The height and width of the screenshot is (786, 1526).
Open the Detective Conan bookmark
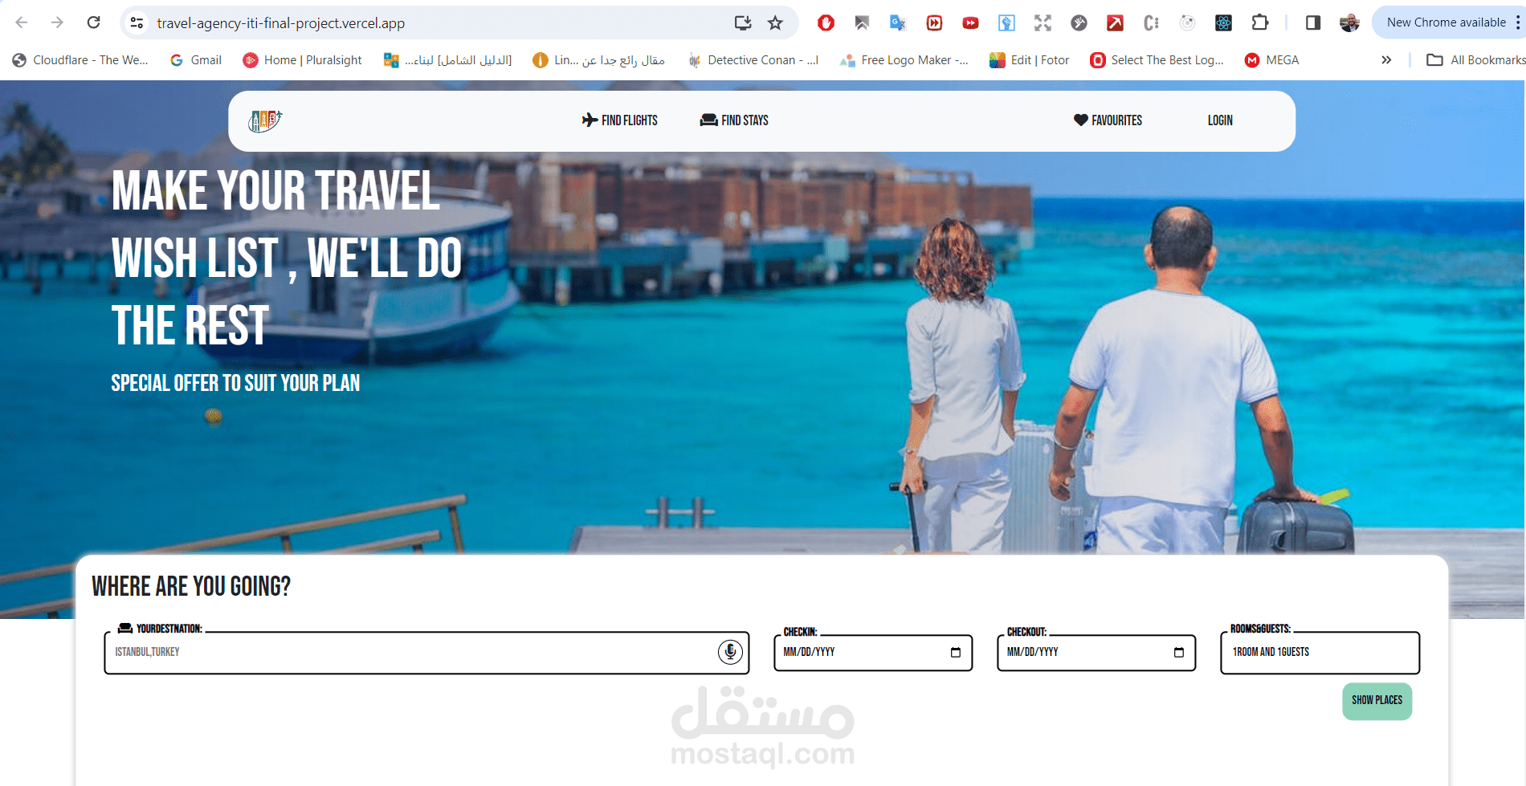click(x=753, y=60)
